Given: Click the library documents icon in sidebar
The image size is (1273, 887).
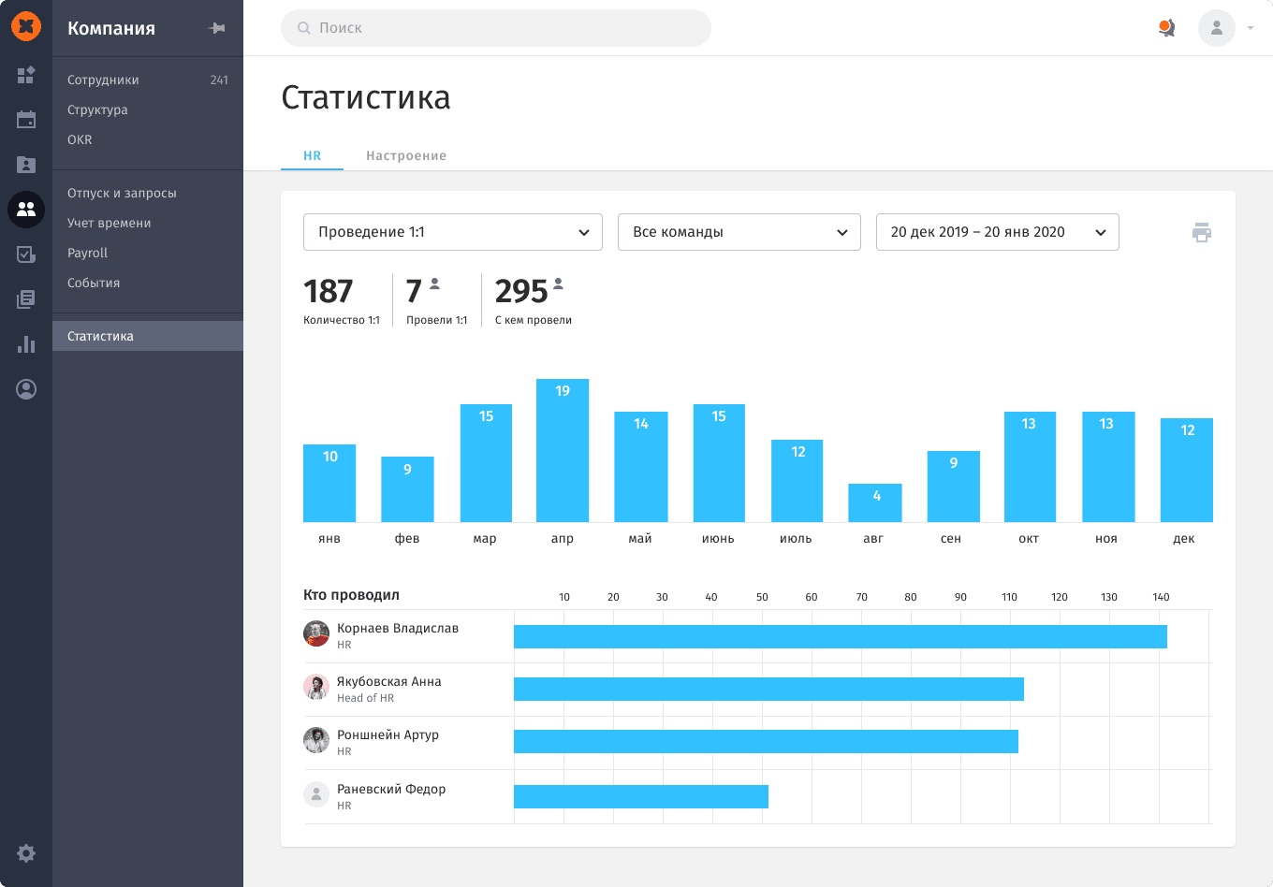Looking at the screenshot, I should [26, 299].
